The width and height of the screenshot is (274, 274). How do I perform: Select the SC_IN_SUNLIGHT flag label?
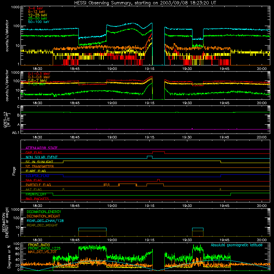point(39,162)
